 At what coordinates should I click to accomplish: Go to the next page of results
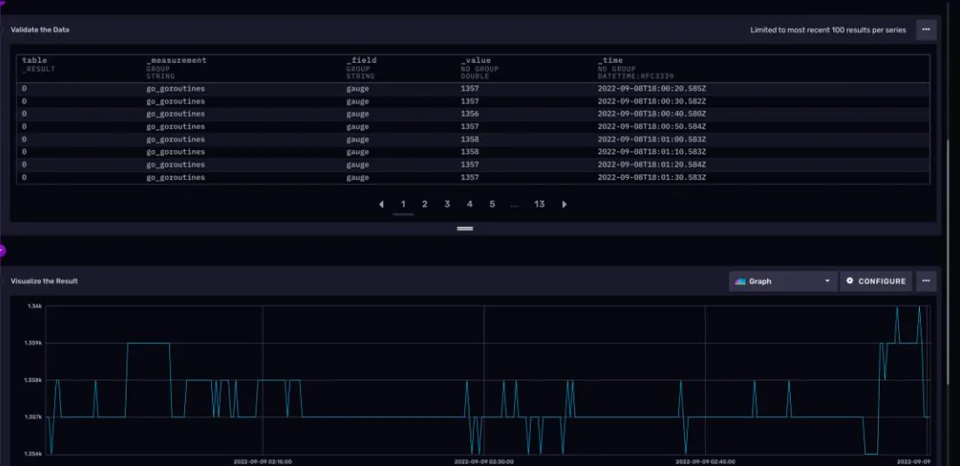pos(565,204)
